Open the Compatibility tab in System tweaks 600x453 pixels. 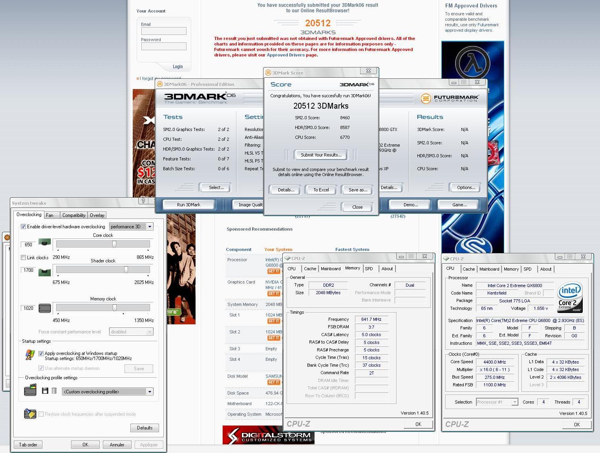click(x=74, y=215)
